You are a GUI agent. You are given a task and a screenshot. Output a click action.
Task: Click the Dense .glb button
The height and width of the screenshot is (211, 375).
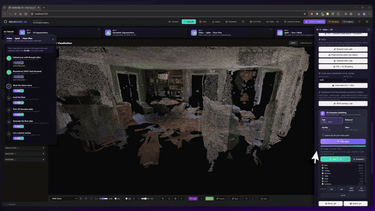point(330,203)
